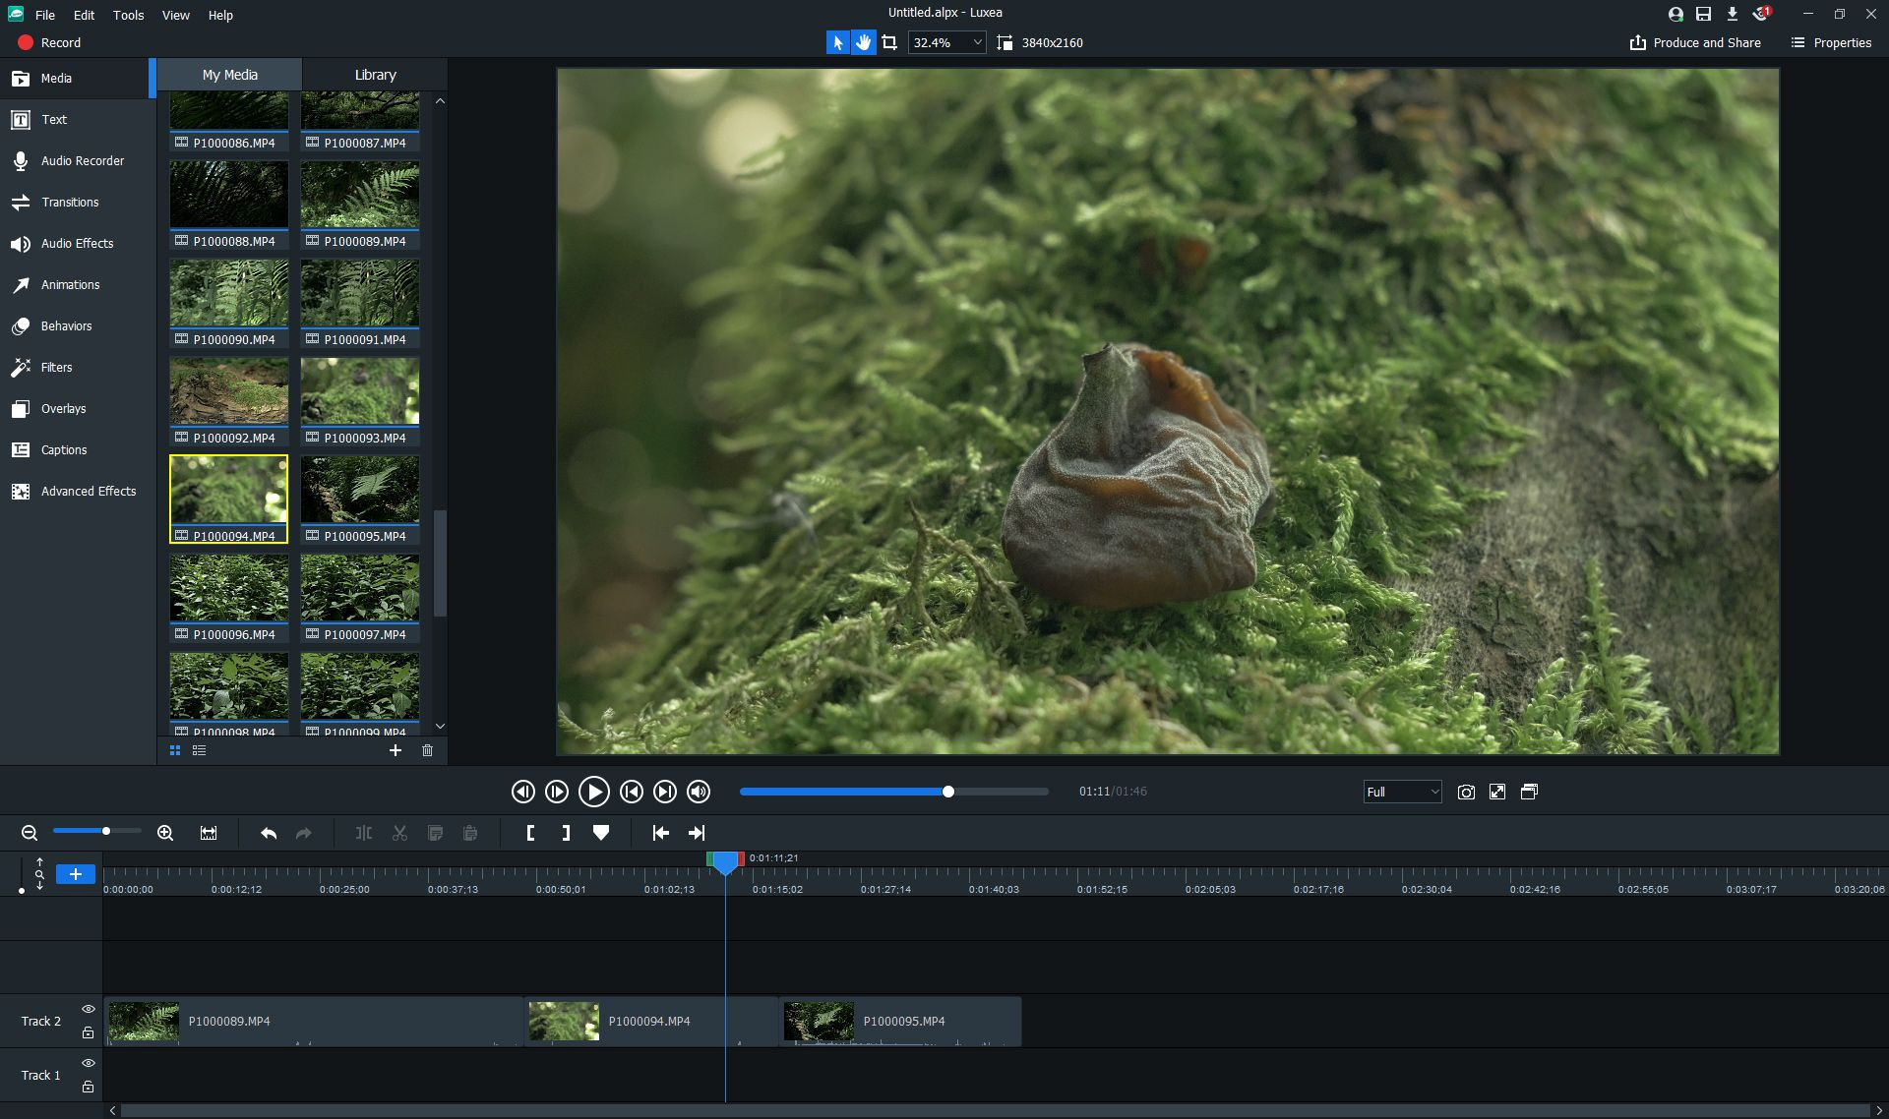Activate the Pan hand tool
This screenshot has width=1889, height=1119.
click(x=863, y=42)
